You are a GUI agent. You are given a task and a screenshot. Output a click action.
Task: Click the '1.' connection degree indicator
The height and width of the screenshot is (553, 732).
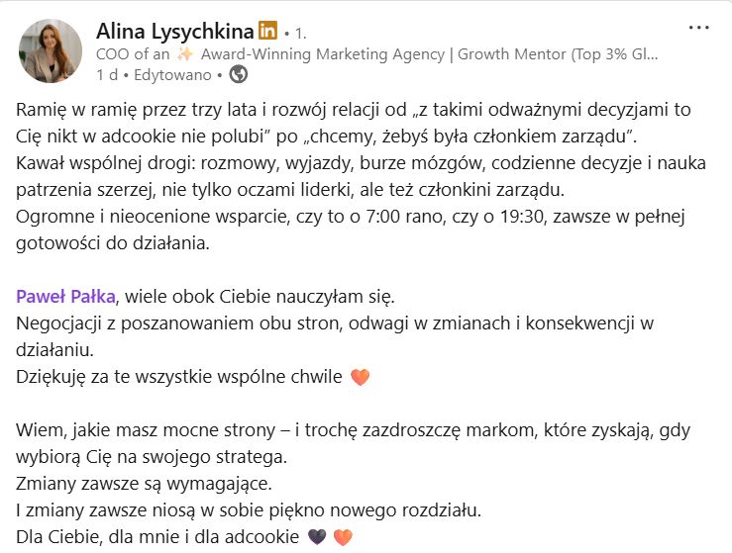pyautogui.click(x=301, y=34)
